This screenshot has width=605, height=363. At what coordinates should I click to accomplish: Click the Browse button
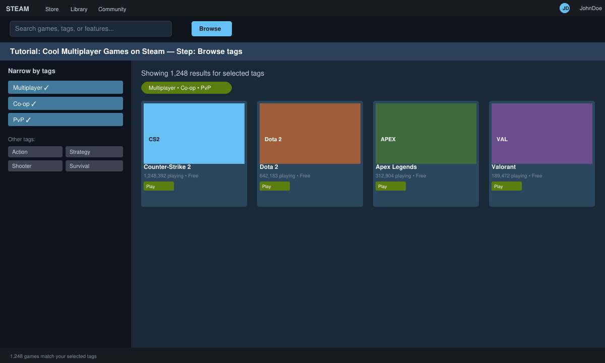[212, 29]
